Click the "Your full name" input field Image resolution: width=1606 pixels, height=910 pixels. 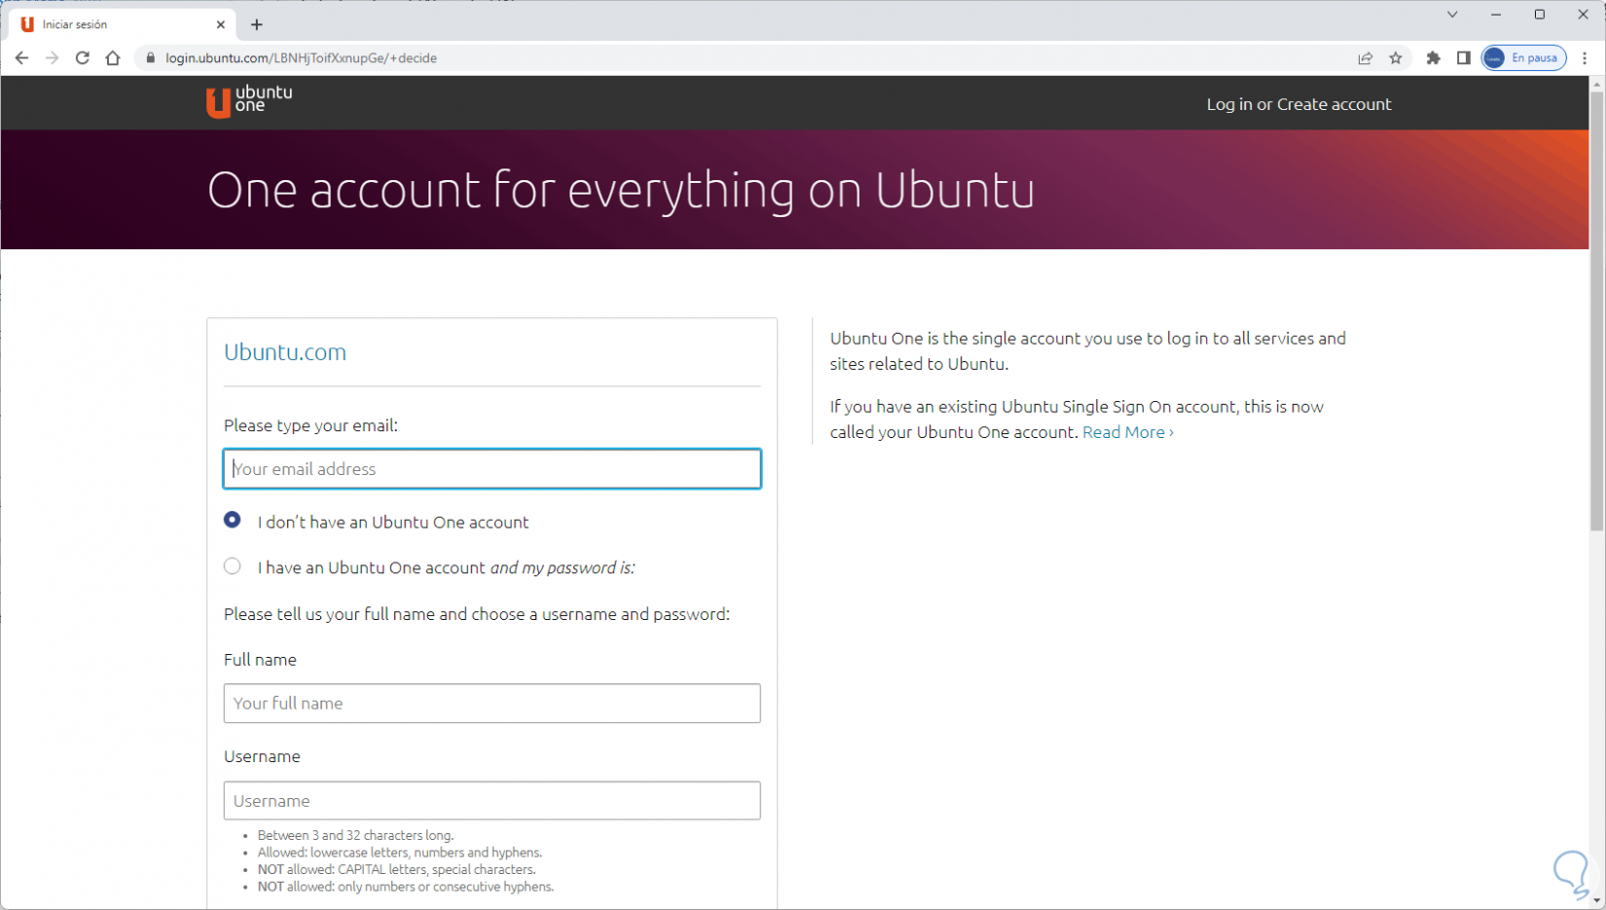click(492, 704)
